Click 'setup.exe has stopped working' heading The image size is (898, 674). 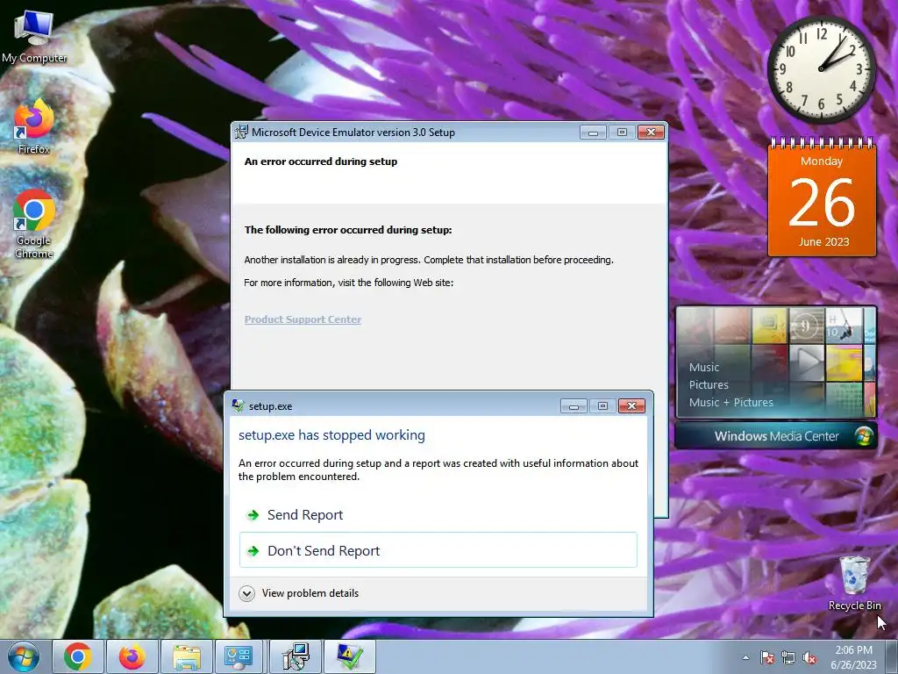tap(331, 435)
